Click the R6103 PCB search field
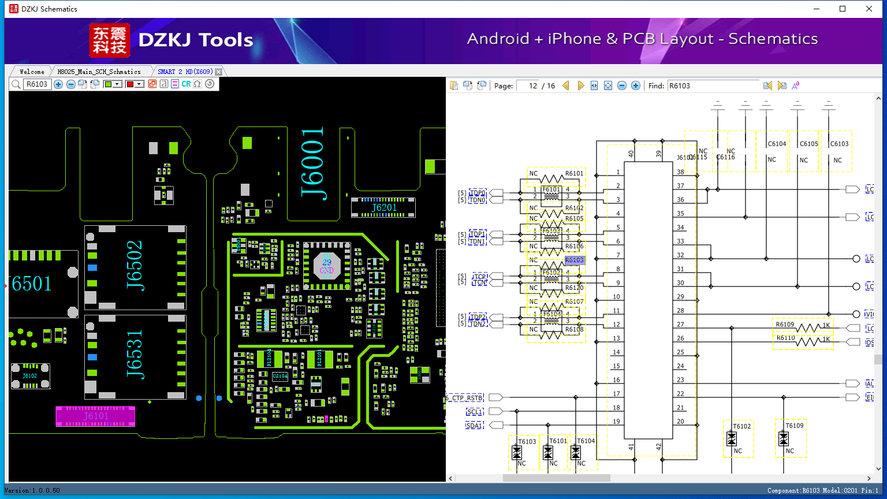The image size is (887, 499). [x=38, y=84]
